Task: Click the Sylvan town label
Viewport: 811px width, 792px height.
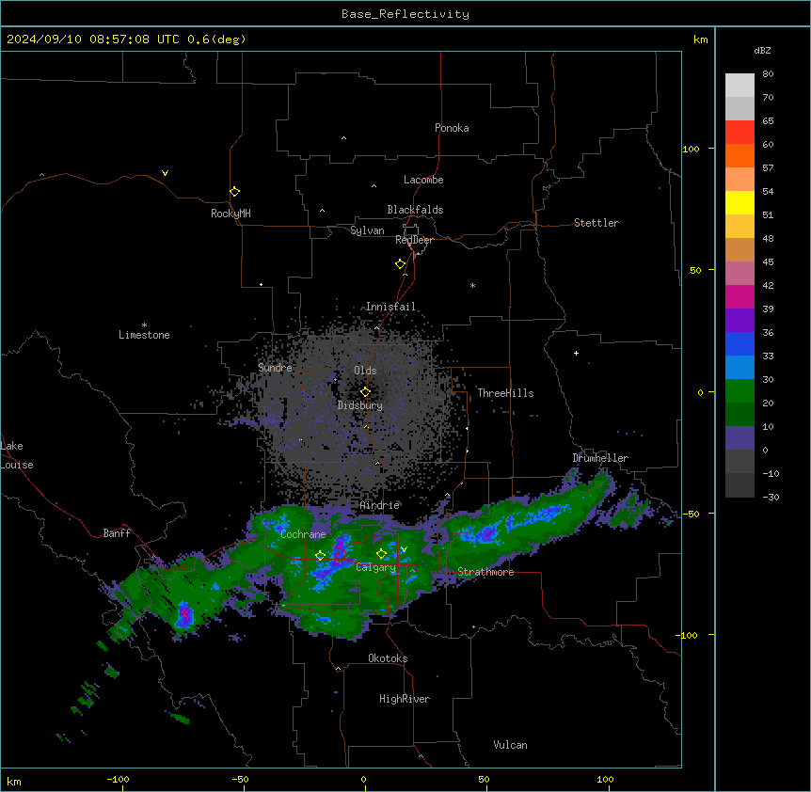Action: click(x=367, y=230)
